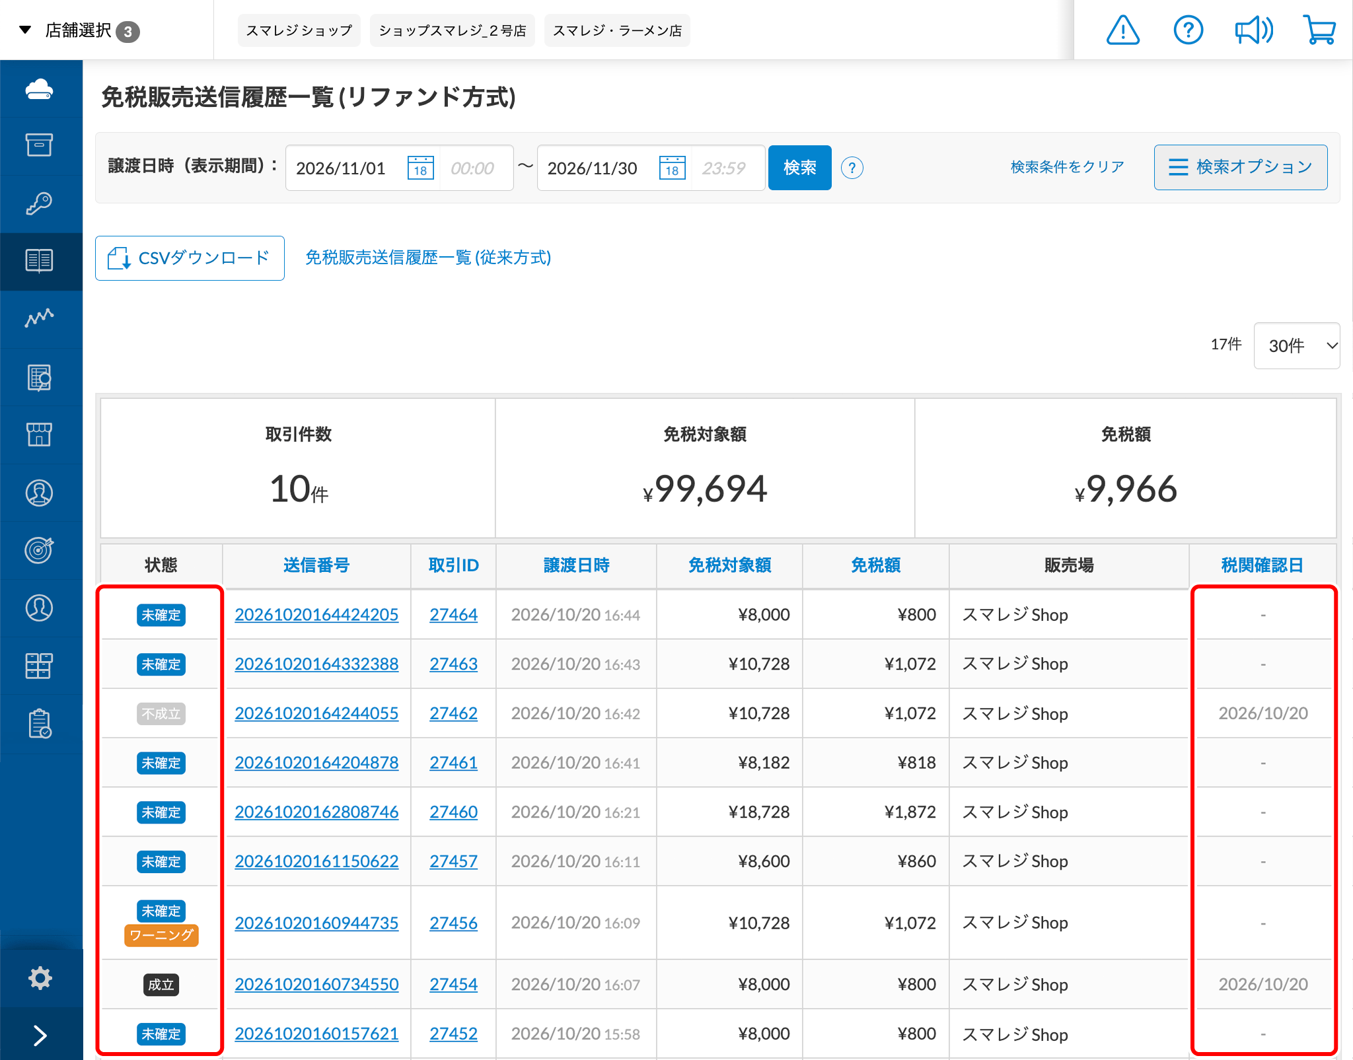Open the shopping cart icon

point(1319,30)
